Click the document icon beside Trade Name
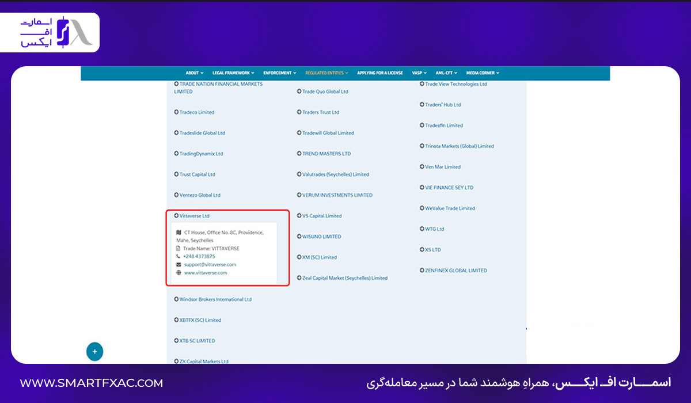The image size is (691, 403). (179, 249)
